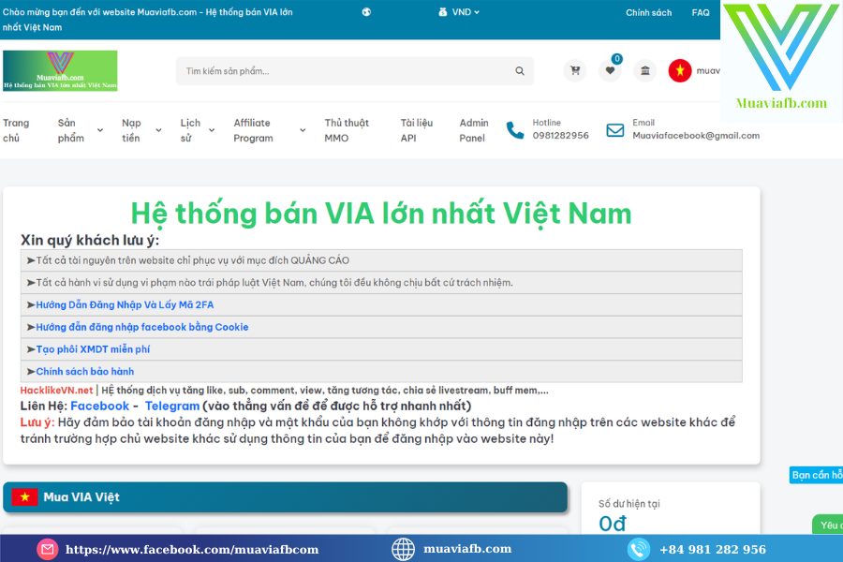Click the email envelope icon near Email
The width and height of the screenshot is (843, 562).
point(615,130)
